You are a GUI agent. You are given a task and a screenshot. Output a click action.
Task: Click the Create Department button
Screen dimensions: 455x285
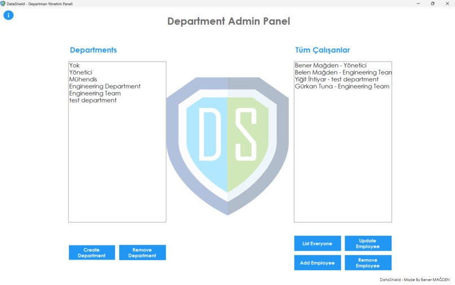pos(91,252)
